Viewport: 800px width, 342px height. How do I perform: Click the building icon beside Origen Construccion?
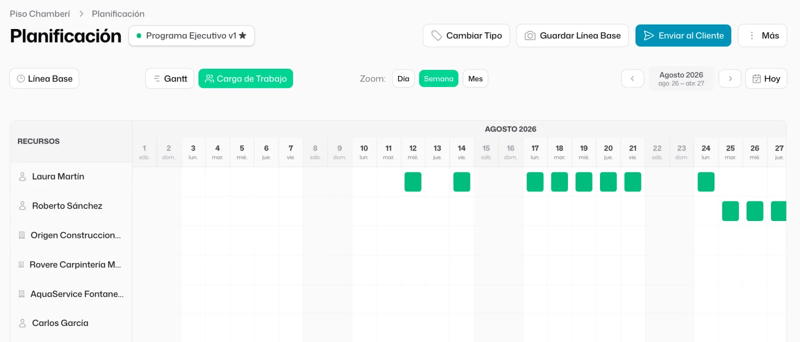point(21,235)
